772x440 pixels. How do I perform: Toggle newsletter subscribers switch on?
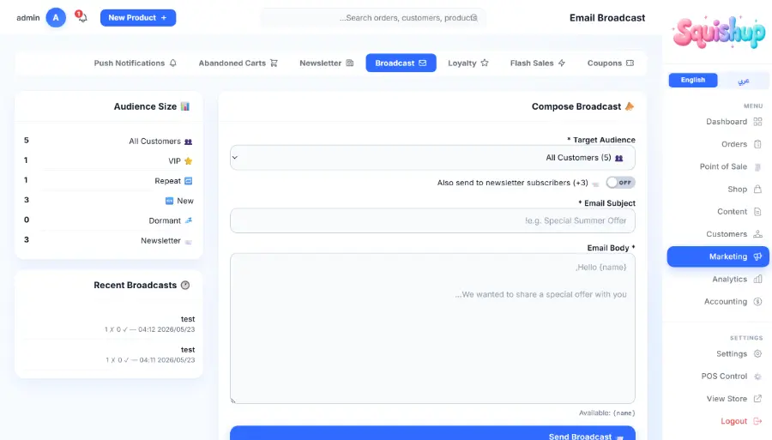coord(620,183)
